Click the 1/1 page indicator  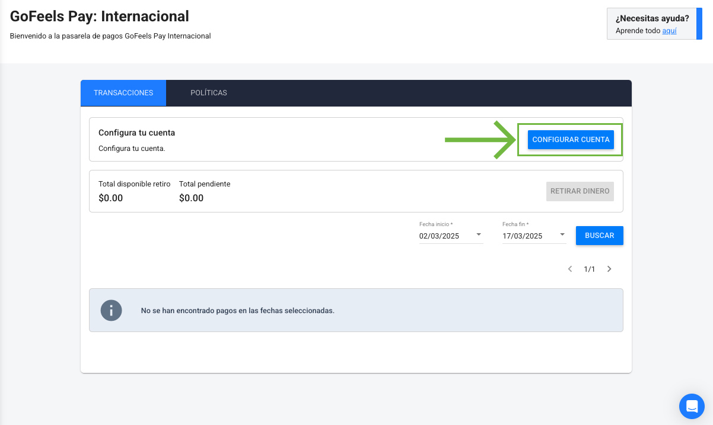pyautogui.click(x=590, y=269)
